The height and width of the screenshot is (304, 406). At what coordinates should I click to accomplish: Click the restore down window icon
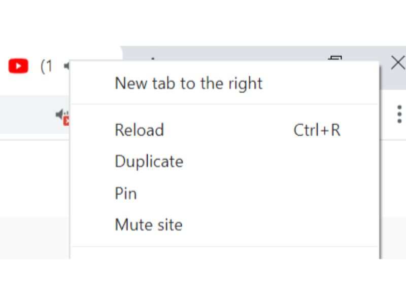coord(335,60)
